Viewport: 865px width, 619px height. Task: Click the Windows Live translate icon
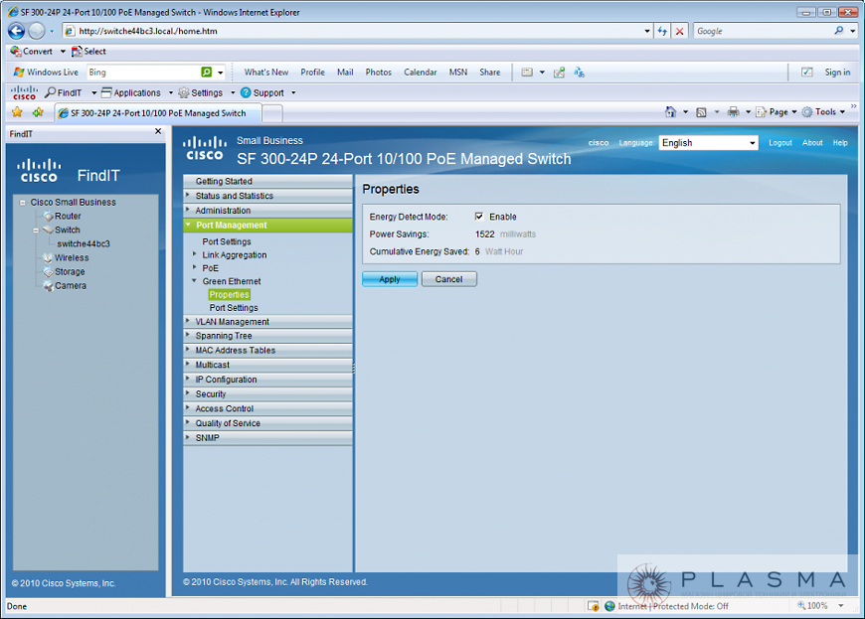coord(579,73)
